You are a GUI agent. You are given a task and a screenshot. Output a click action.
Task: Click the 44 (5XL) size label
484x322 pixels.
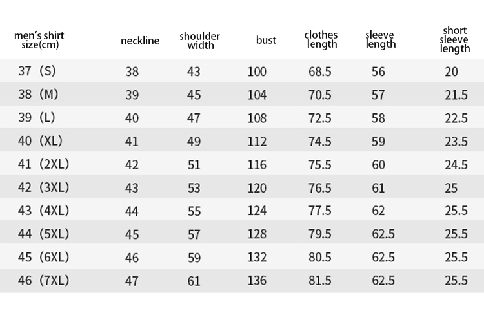click(x=43, y=234)
